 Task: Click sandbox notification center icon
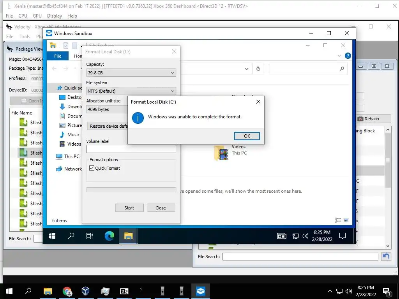coord(343,236)
